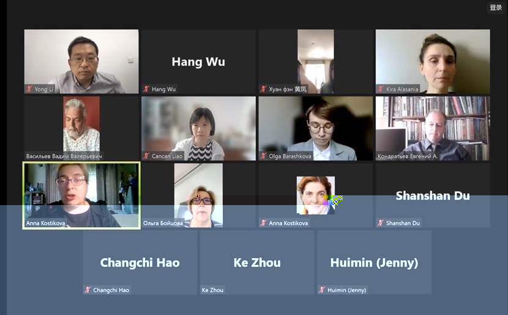Screen dimensions: 508x315
Task: Click Olga Barashkova's muted microphone icon
Action: pos(263,156)
